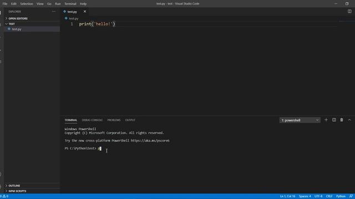
Task: Open the '1: powershell' terminal dropdown
Action: [300, 121]
